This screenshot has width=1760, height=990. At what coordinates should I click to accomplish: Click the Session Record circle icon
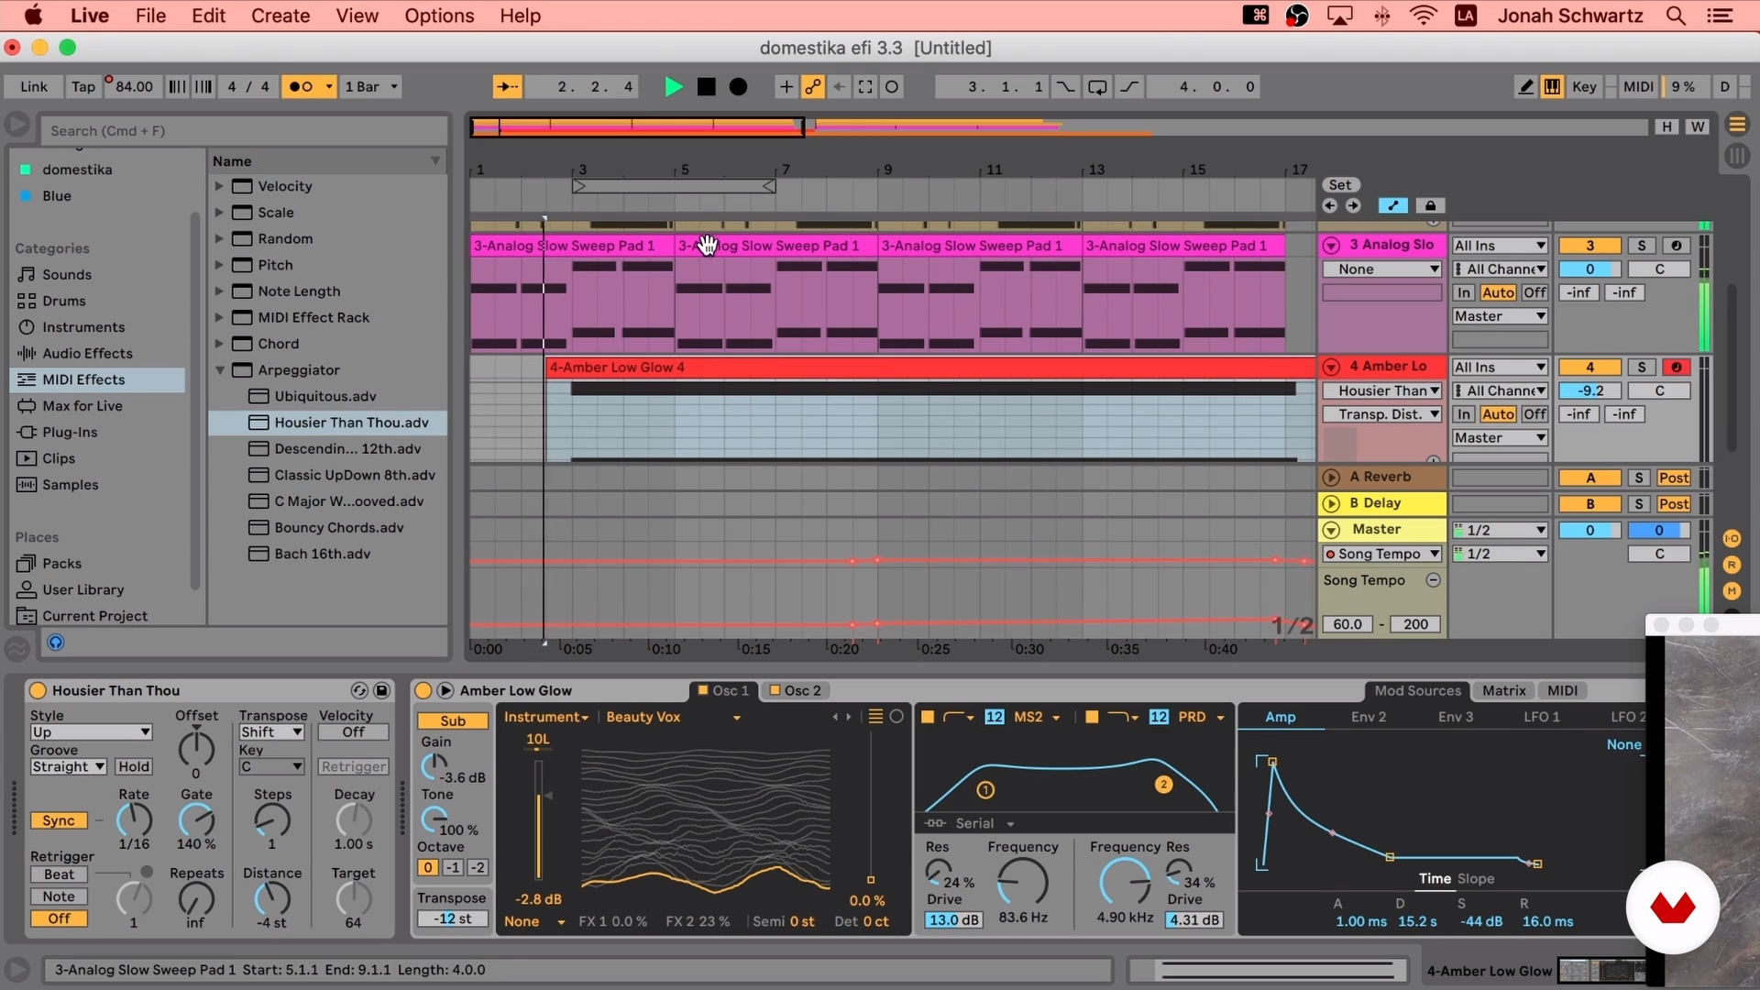click(x=892, y=87)
